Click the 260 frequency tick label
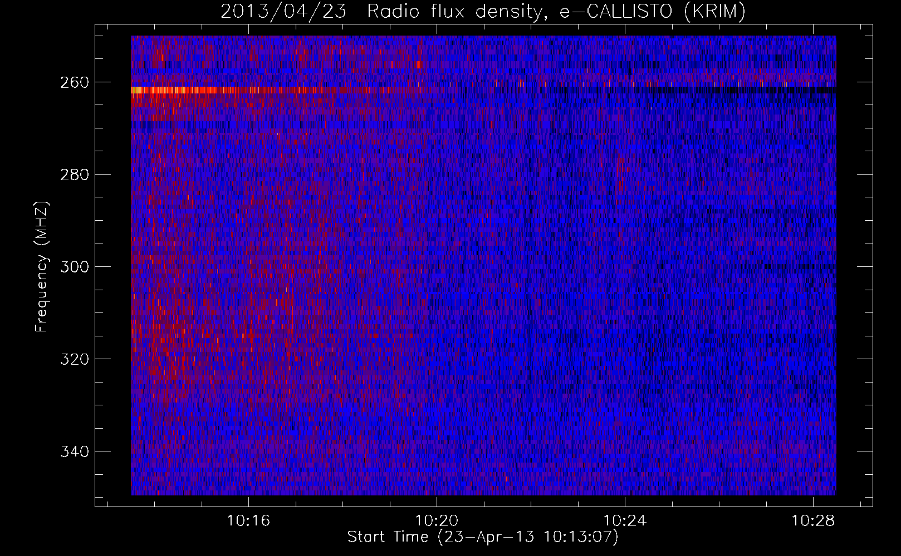This screenshot has width=901, height=556. (74, 82)
